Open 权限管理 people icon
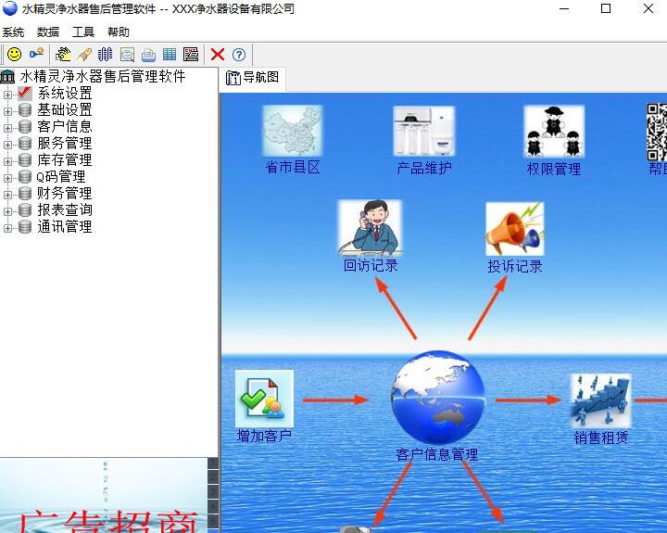The width and height of the screenshot is (667, 533). [x=554, y=132]
